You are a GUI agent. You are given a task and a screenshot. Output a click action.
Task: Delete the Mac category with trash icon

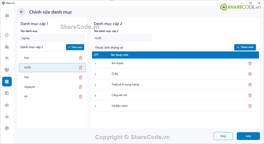point(81,58)
